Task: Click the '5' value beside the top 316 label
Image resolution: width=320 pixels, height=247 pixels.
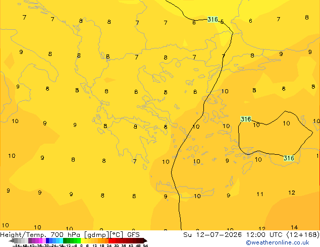Action: [x=222, y=22]
